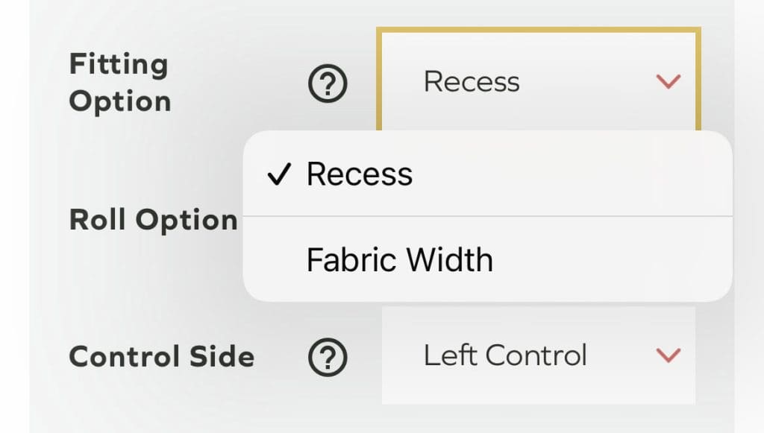This screenshot has width=764, height=433.
Task: Click the red chevron in the Fitting Option box
Action: click(668, 81)
